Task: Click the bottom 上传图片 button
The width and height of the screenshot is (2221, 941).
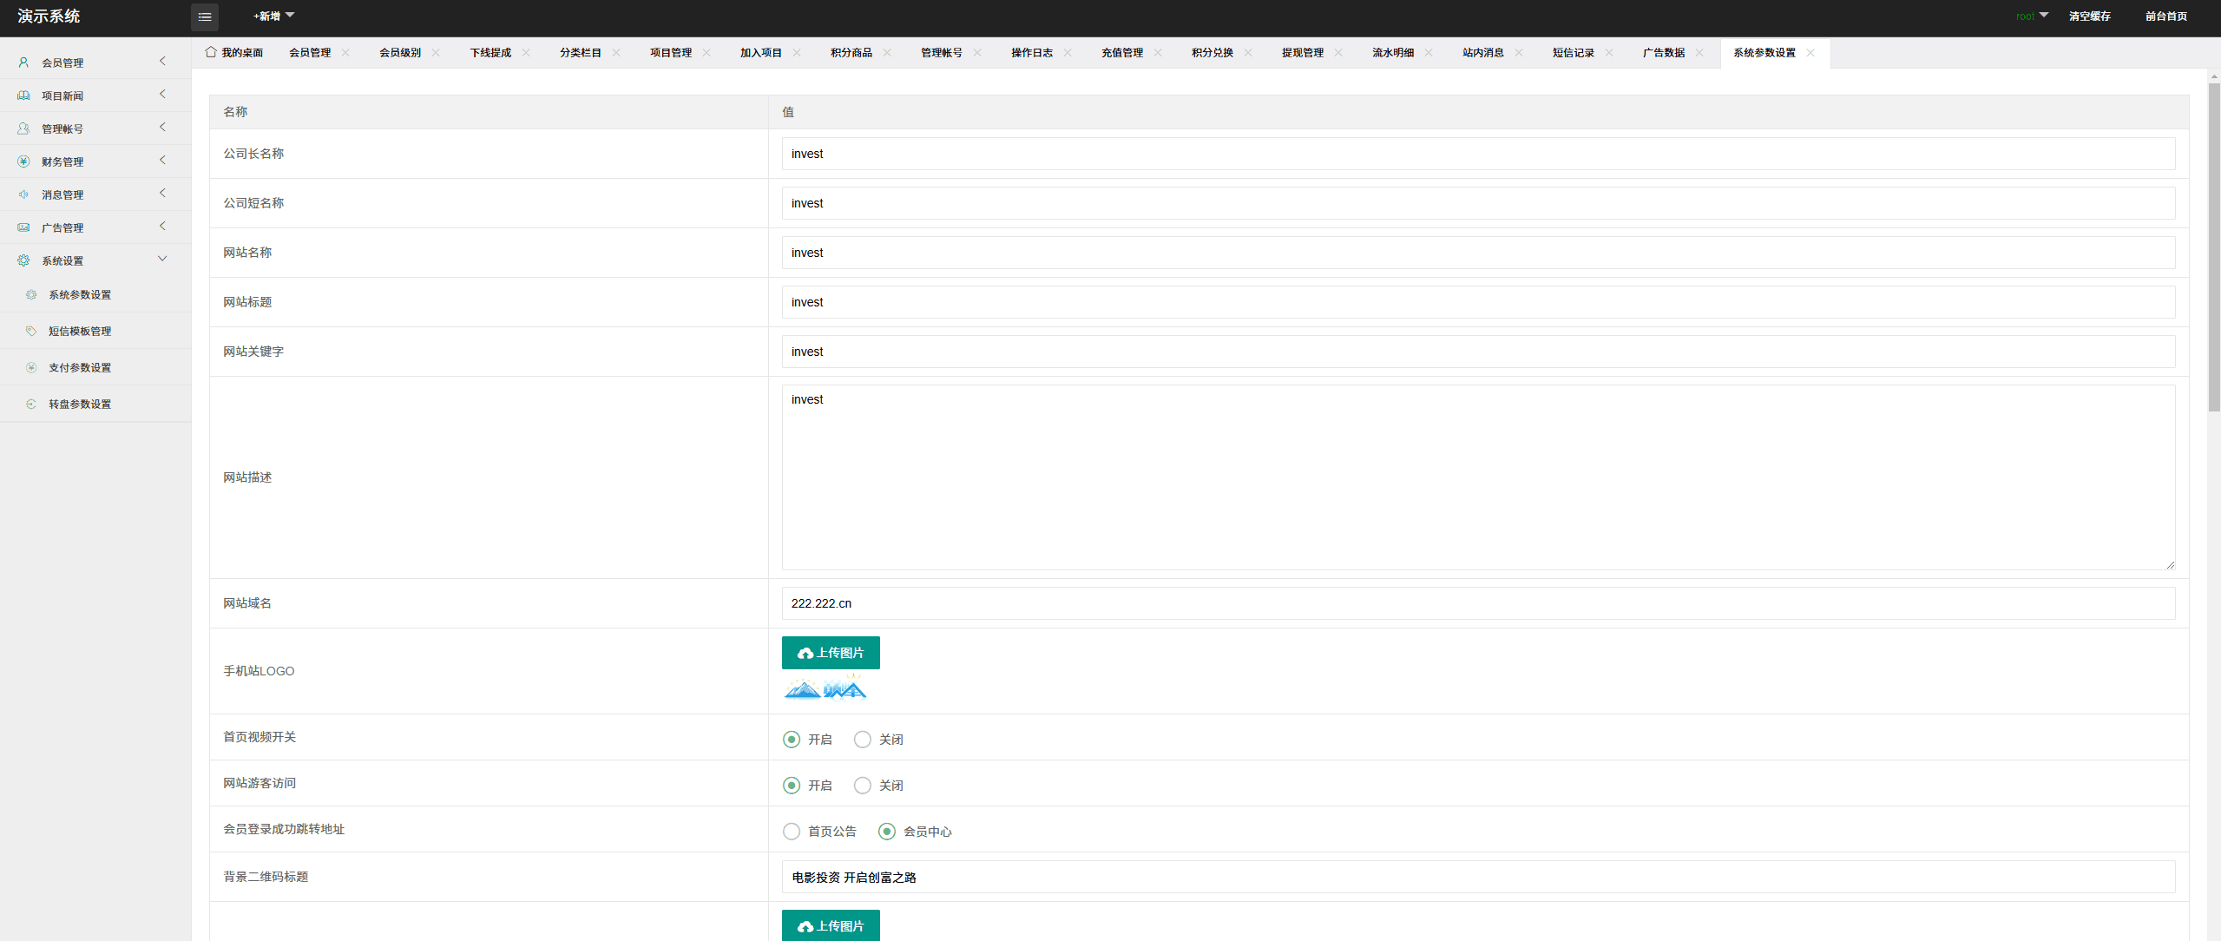Action: (x=831, y=925)
